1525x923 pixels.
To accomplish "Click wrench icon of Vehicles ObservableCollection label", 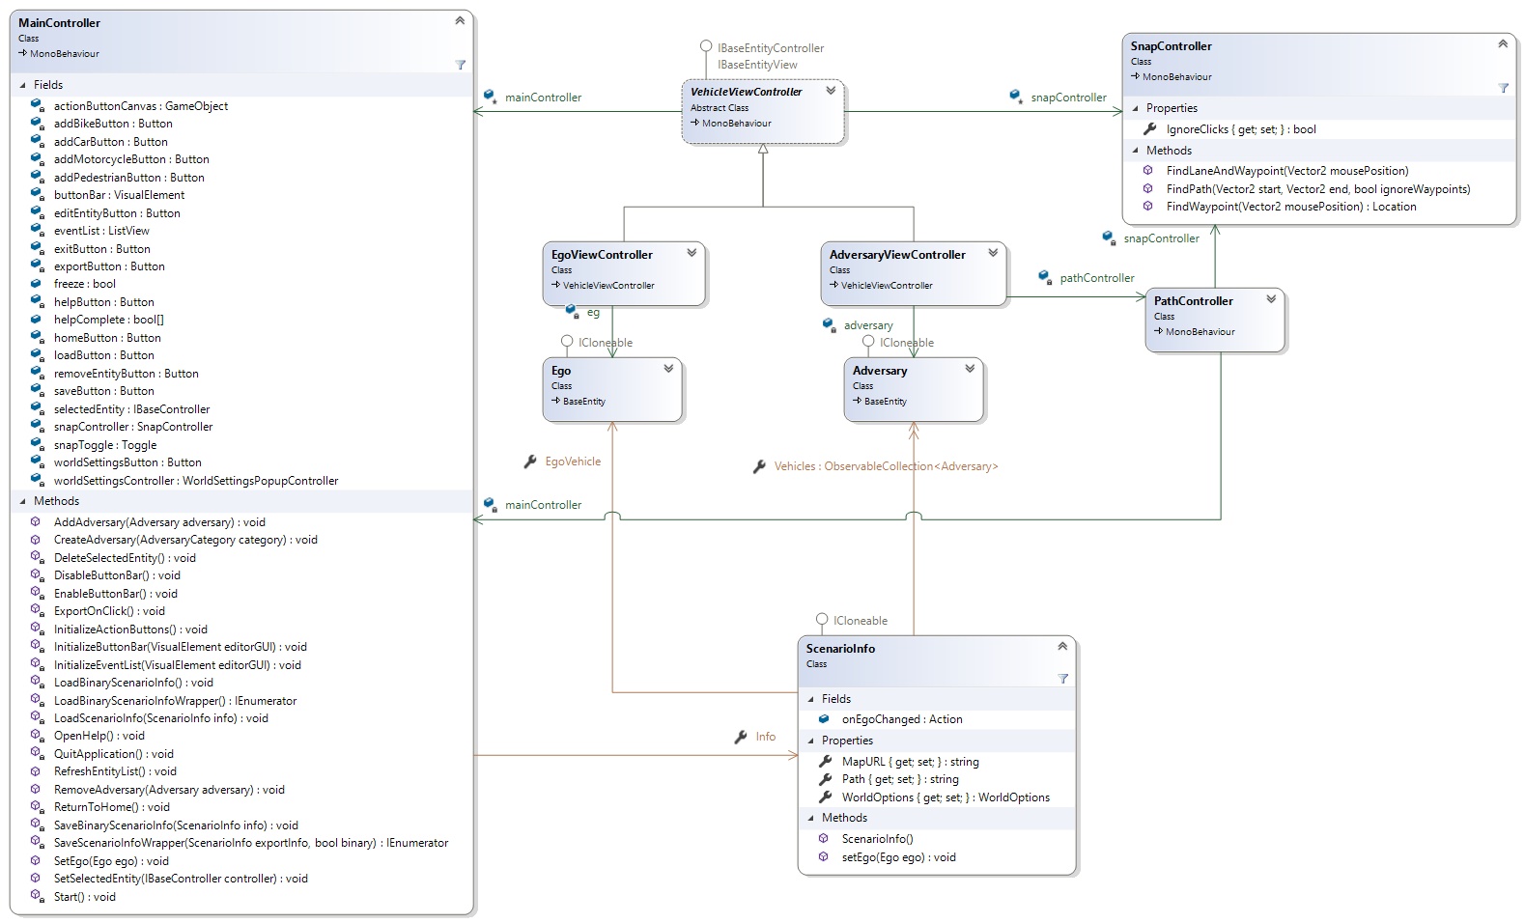I will (760, 466).
